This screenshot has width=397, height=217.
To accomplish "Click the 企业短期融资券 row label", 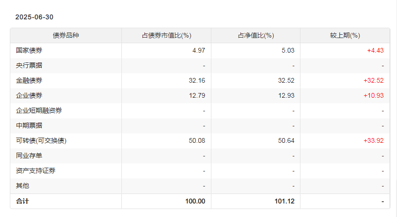I will (x=39, y=110).
